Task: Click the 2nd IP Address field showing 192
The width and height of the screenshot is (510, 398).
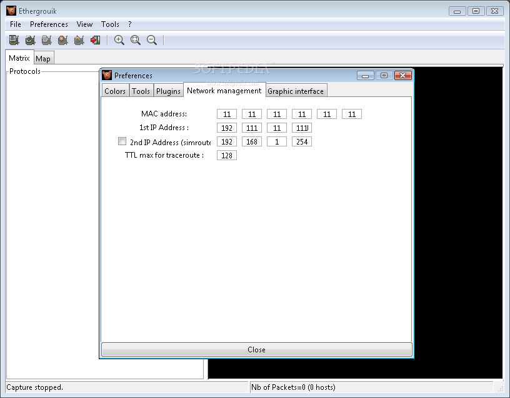Action: click(x=227, y=141)
